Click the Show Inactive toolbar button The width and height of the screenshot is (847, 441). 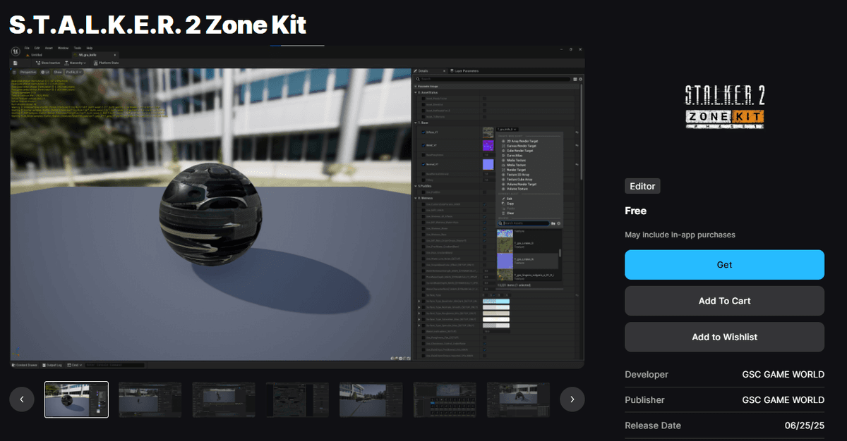coord(46,63)
